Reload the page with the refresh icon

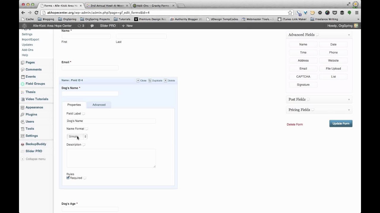pos(37,13)
